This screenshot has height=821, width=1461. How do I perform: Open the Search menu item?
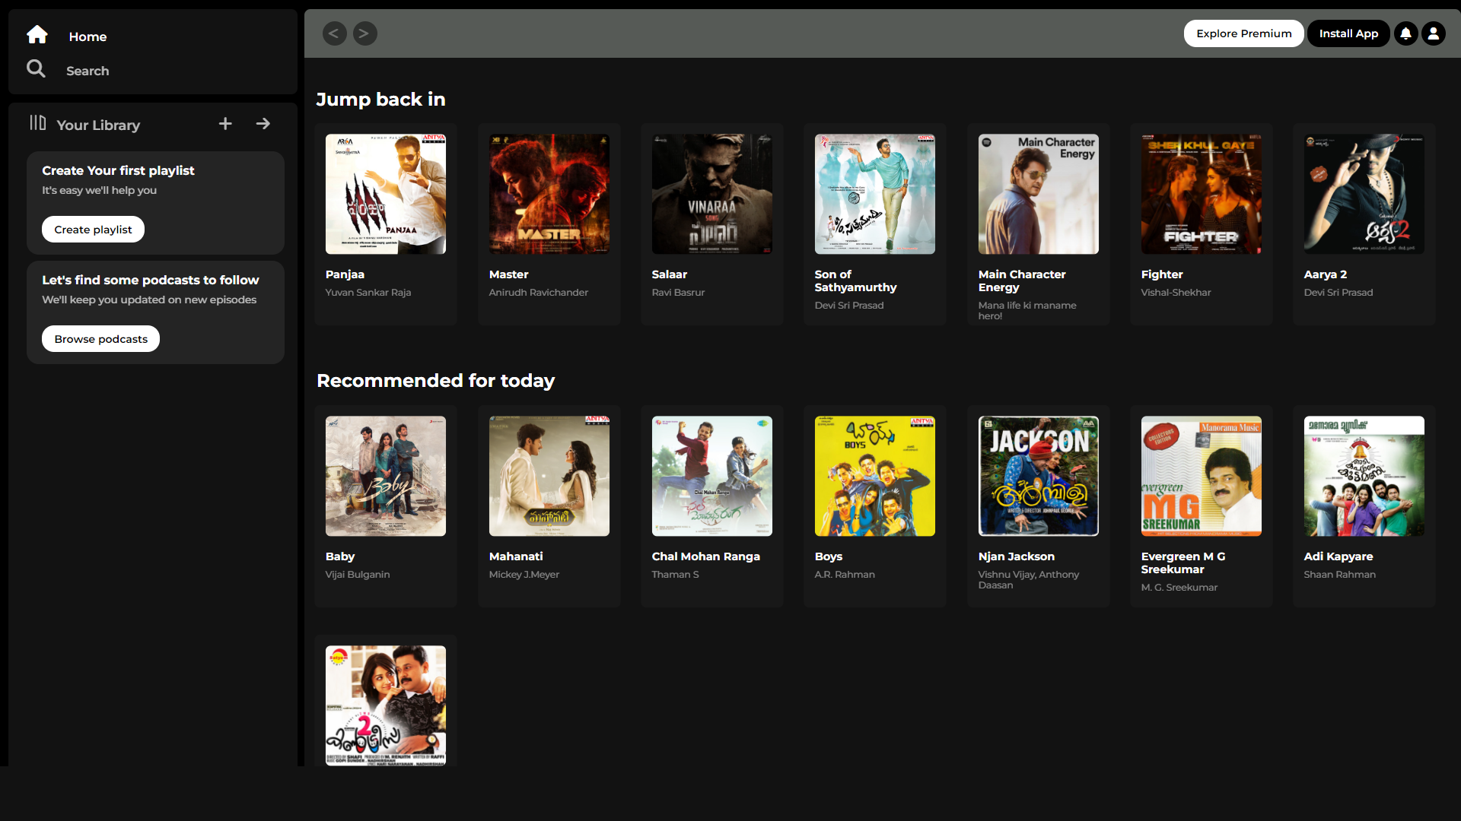coord(88,71)
